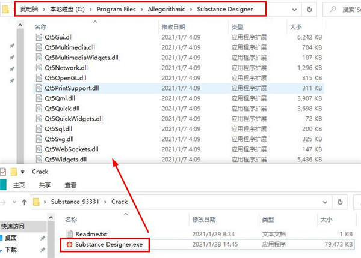Expand chevron after 此电脑 in breadcrumb
This screenshot has width=361, height=258.
(44, 10)
